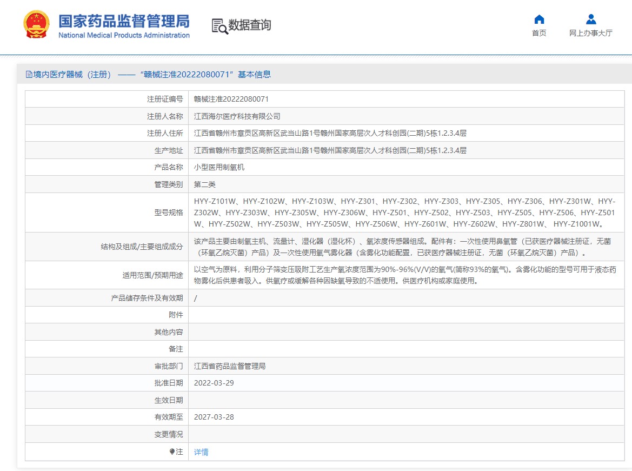Click the 数据查询 heading text
632x471 pixels.
coord(249,25)
